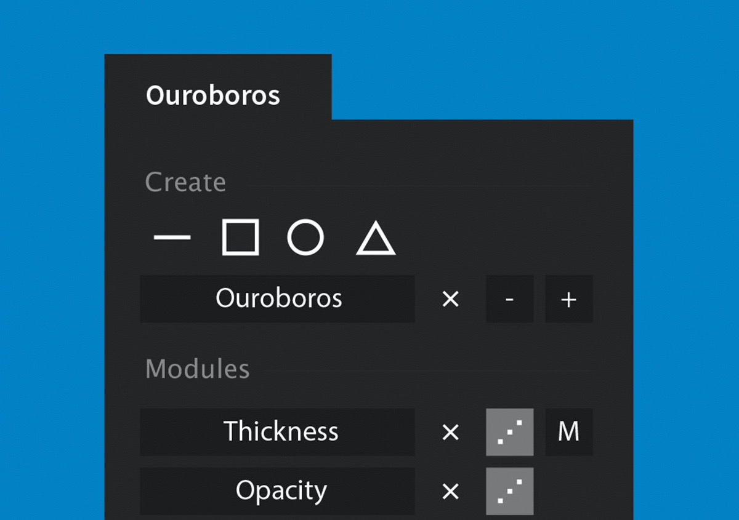
Task: Click the Create section heading
Action: coord(185,183)
